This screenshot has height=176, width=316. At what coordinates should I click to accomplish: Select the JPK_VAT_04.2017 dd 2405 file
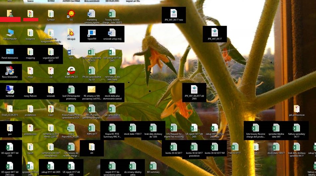pyautogui.click(x=194, y=89)
